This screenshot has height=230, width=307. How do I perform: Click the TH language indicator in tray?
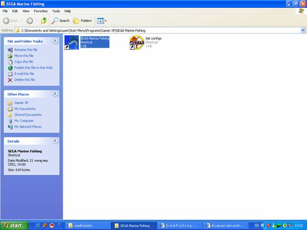(256, 226)
